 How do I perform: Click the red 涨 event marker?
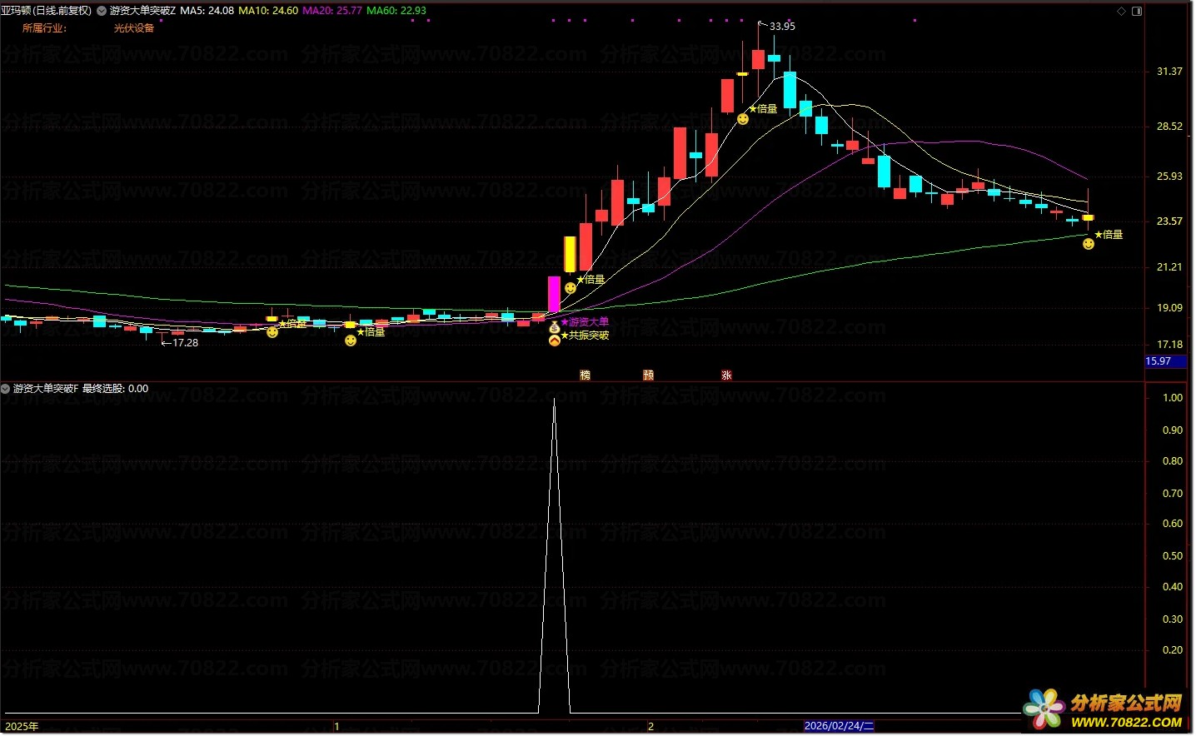pyautogui.click(x=726, y=375)
